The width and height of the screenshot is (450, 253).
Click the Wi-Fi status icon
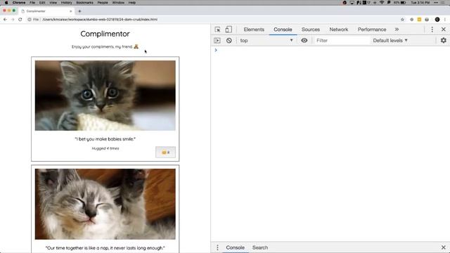pyautogui.click(x=382, y=3)
